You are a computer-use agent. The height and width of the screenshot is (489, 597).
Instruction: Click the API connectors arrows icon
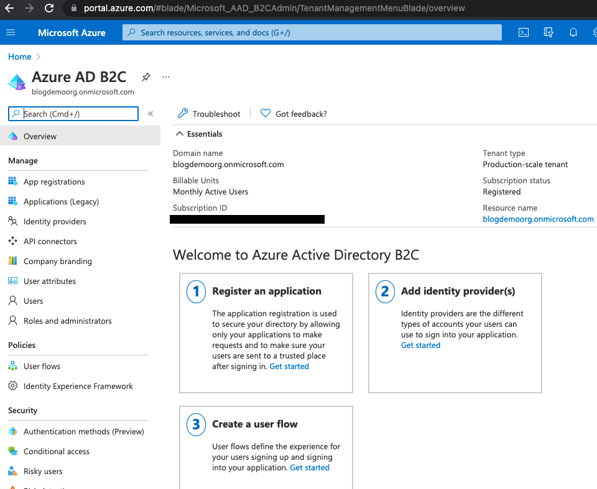tap(12, 241)
